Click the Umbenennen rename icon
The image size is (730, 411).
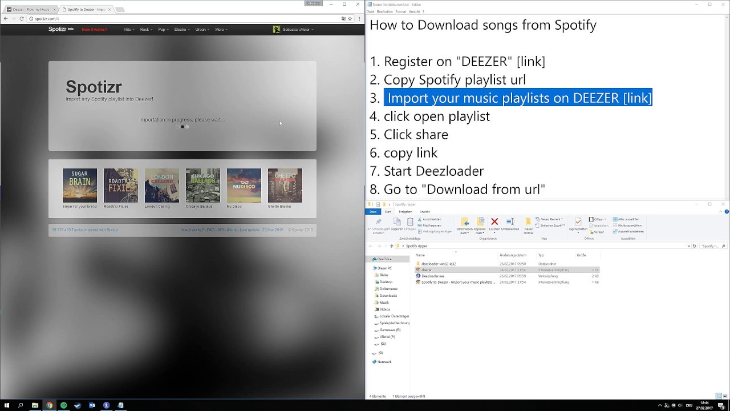click(x=510, y=221)
